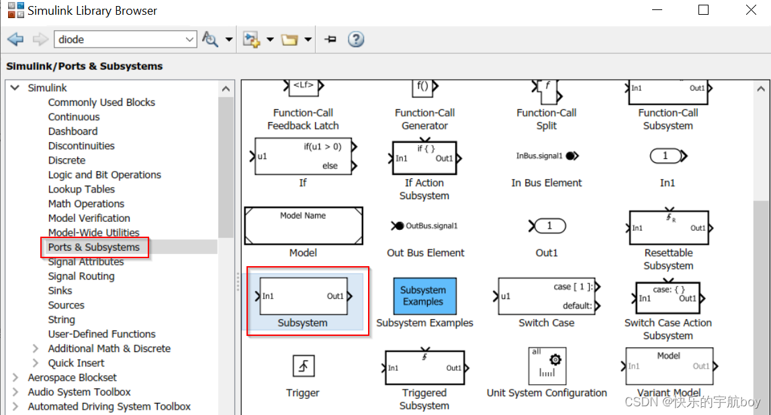771x415 pixels.
Task: Select the If Action Subsystem block
Action: (x=424, y=158)
